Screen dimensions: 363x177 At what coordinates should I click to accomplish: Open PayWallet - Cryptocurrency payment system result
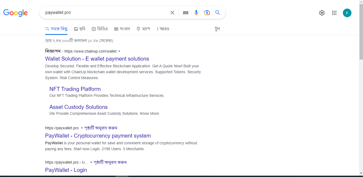pos(98,136)
